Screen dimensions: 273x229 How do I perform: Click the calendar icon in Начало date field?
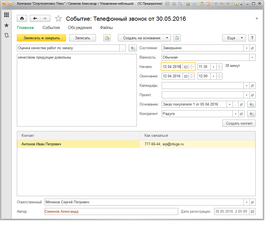click(186, 67)
